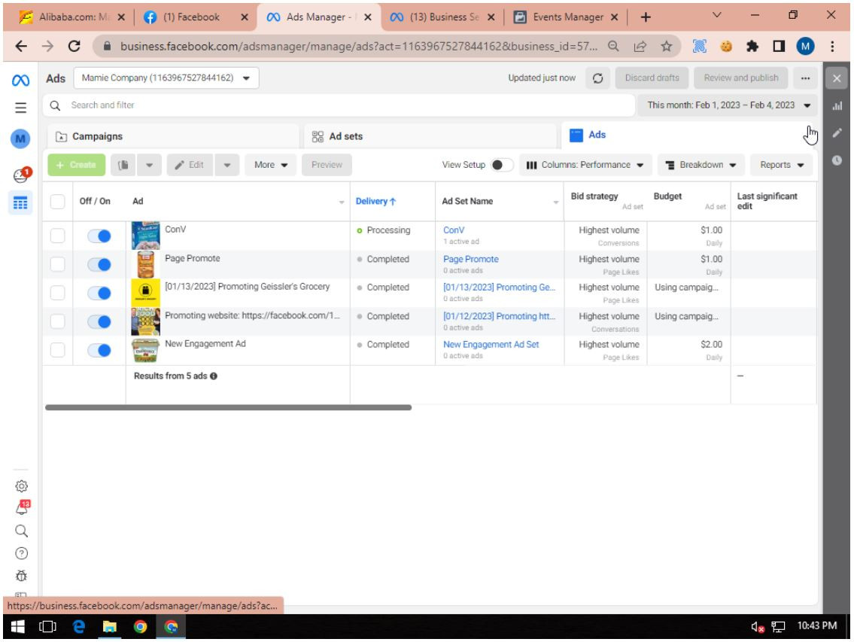Open Settings gear in left sidebar
The image size is (854, 642).
[x=21, y=486]
